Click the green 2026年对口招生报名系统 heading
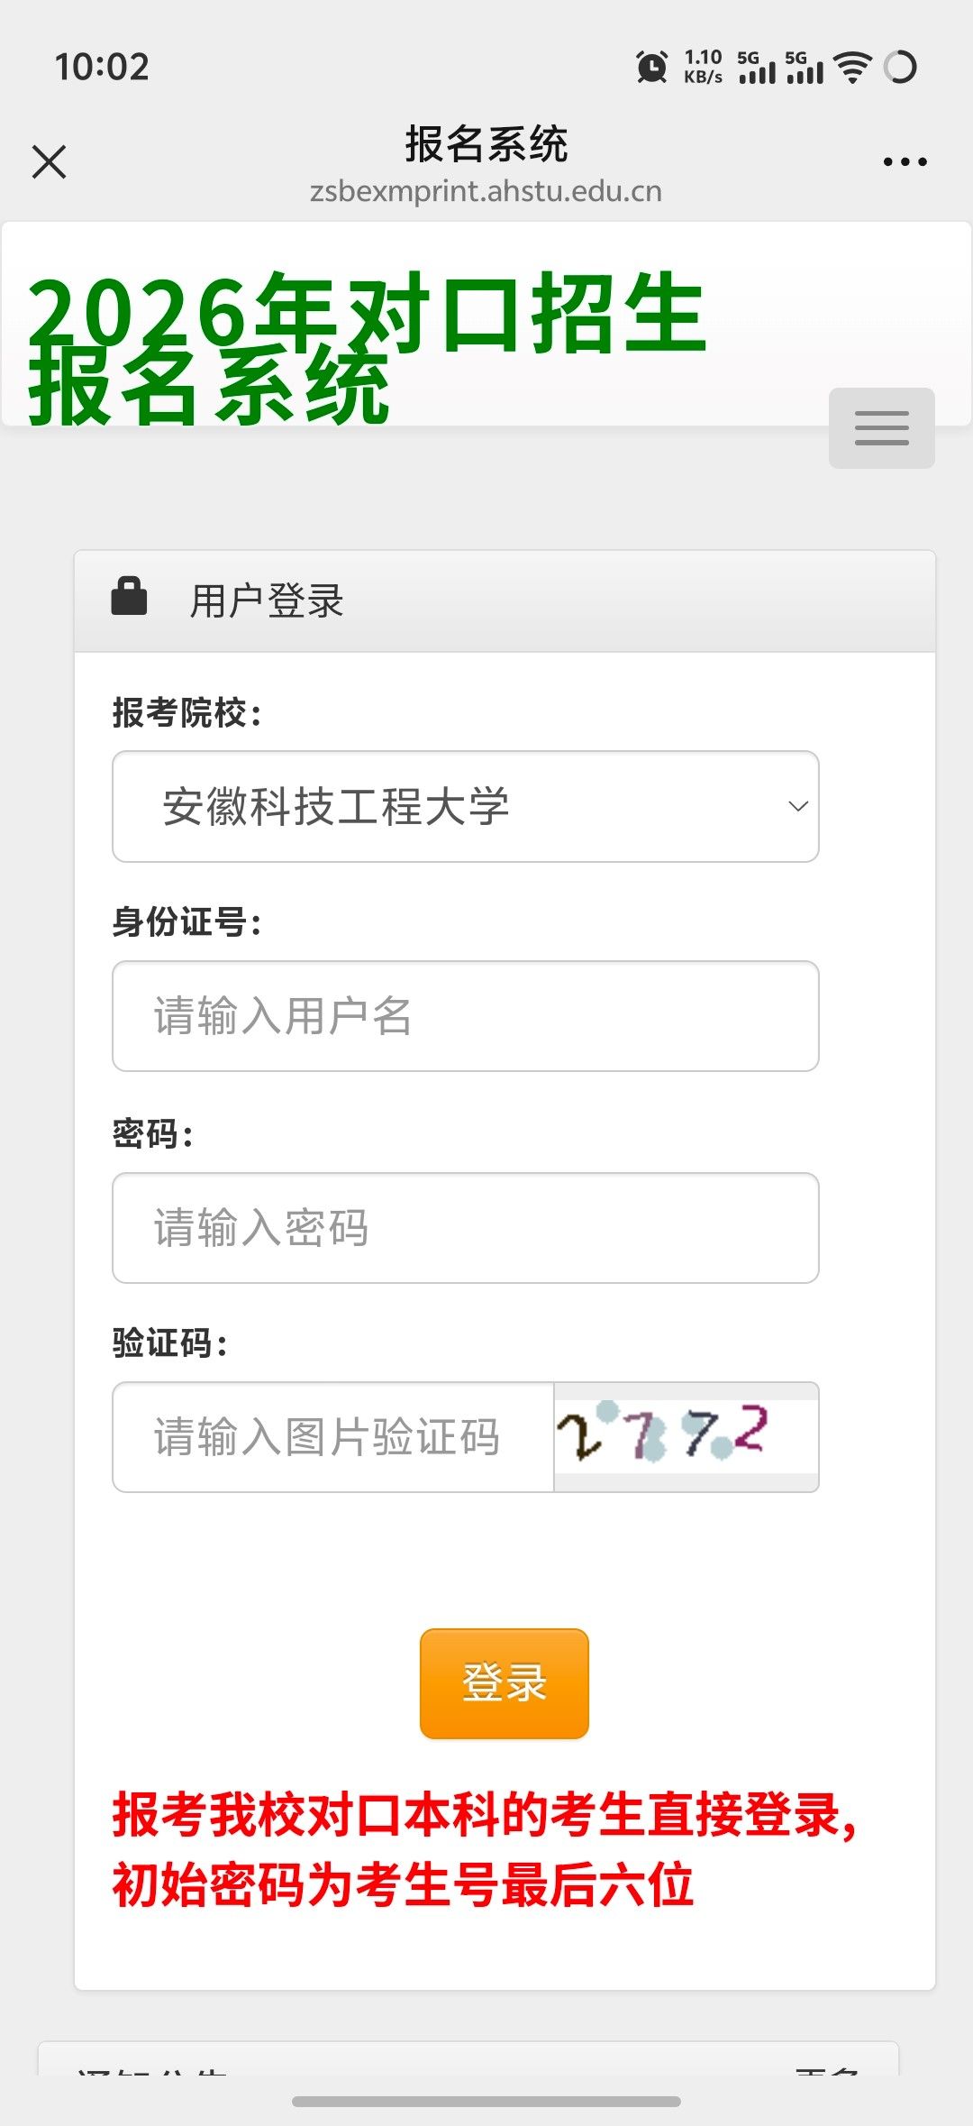This screenshot has width=973, height=2126. click(368, 347)
